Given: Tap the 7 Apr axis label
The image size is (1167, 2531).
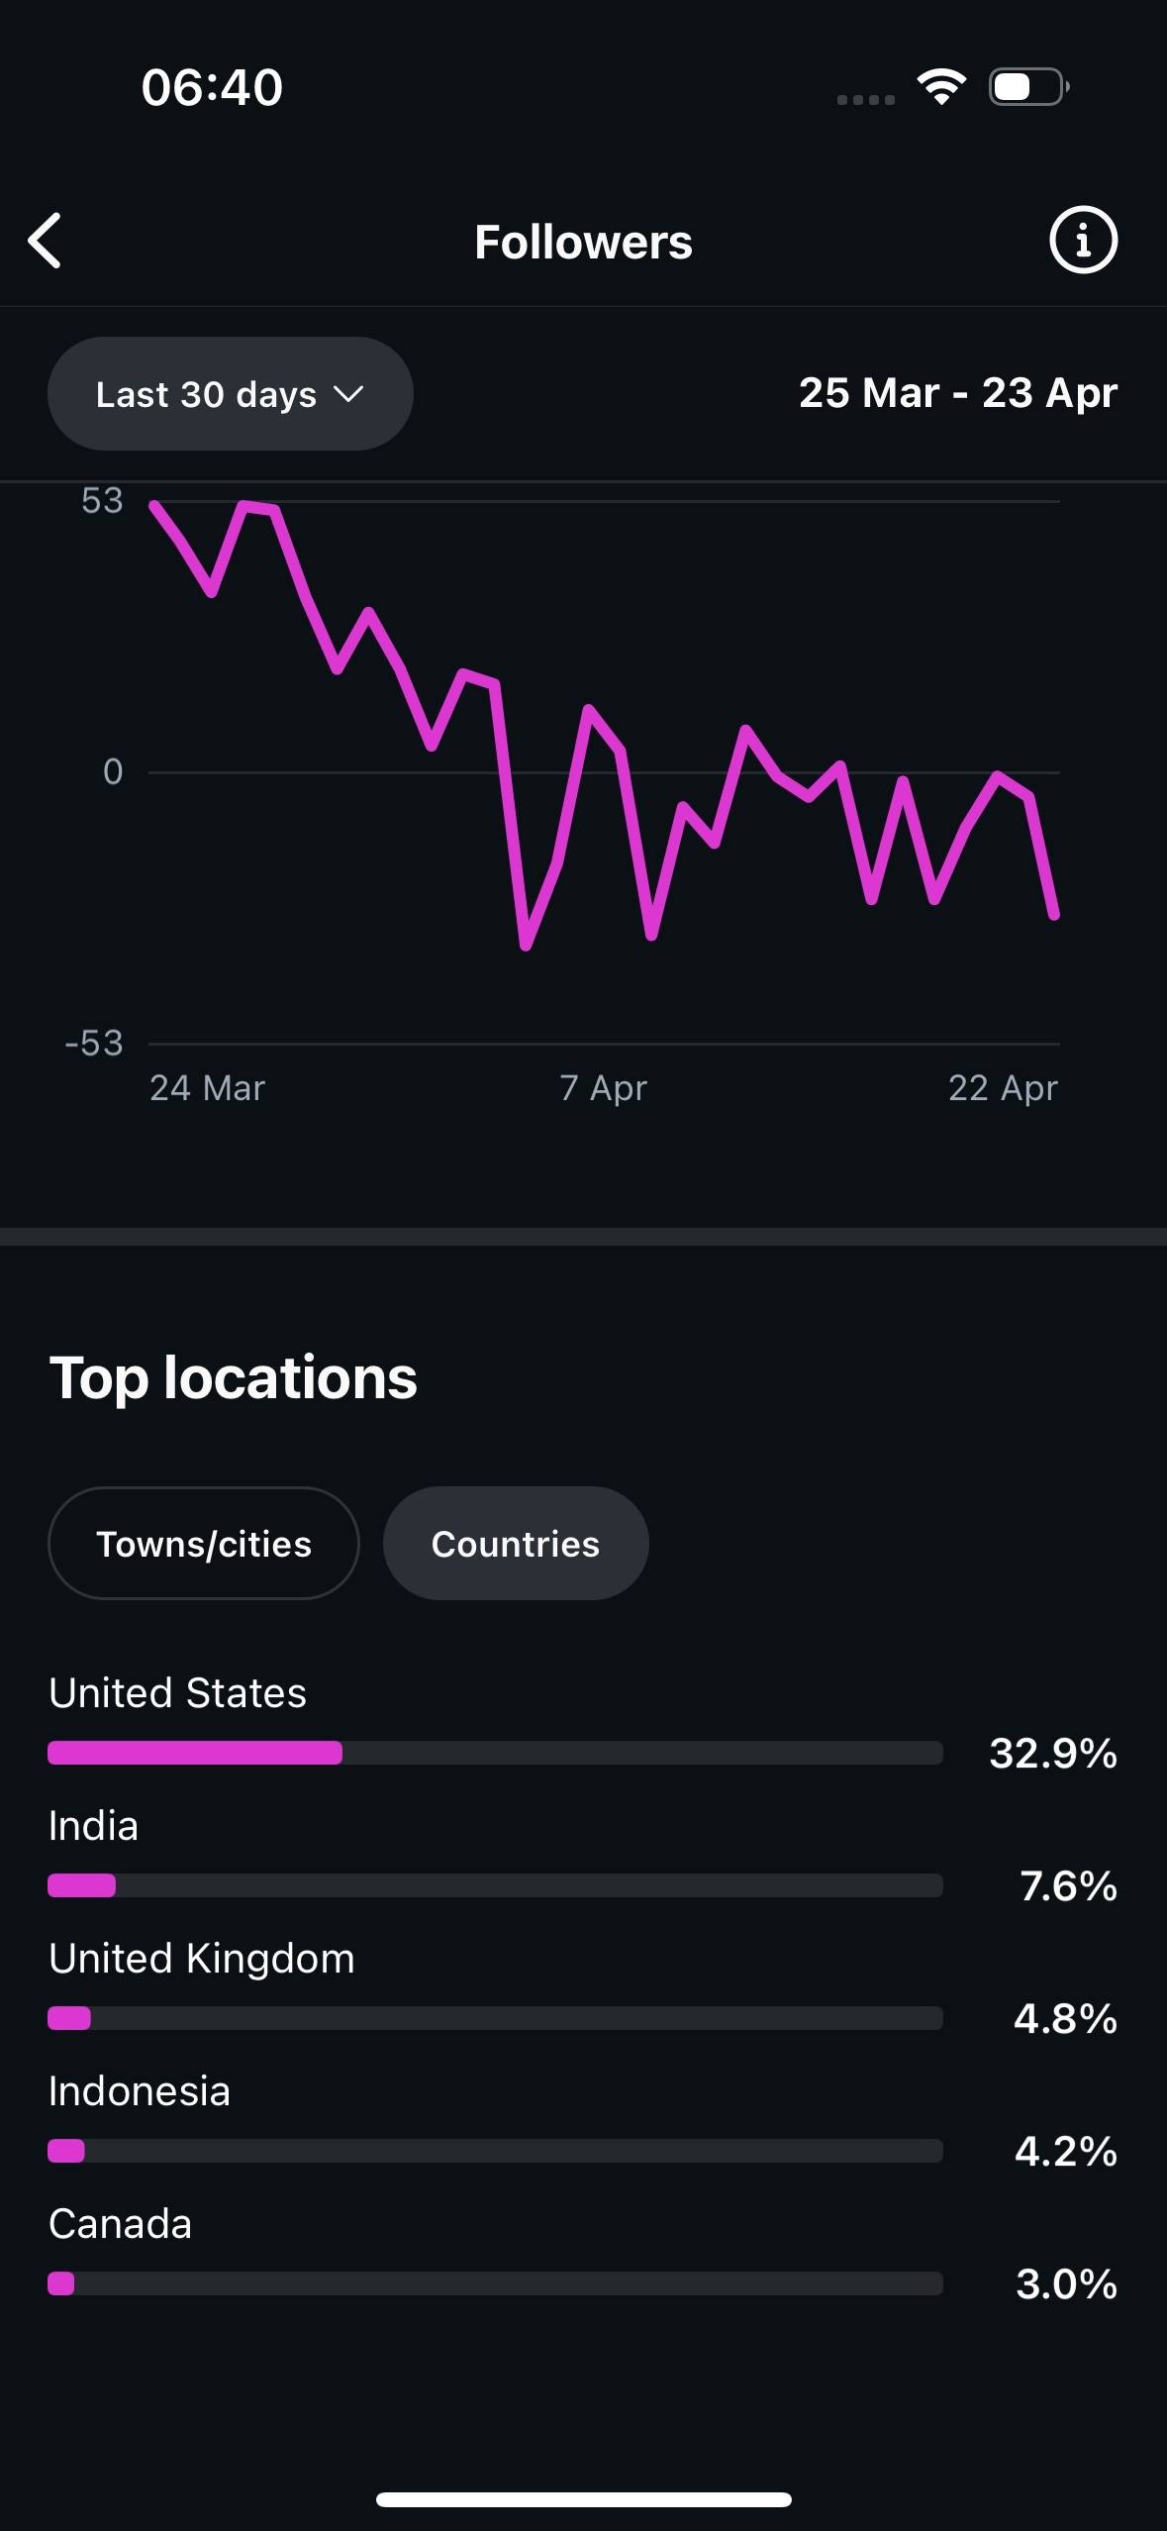Looking at the screenshot, I should tap(603, 1088).
